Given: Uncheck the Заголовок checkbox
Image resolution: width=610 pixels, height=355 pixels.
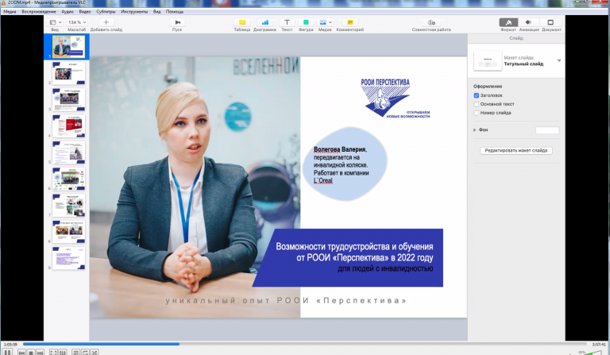Looking at the screenshot, I should click(476, 95).
